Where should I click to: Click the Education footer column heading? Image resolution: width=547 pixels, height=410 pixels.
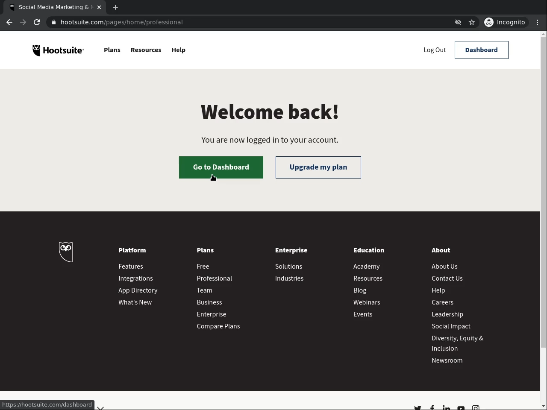[369, 250]
